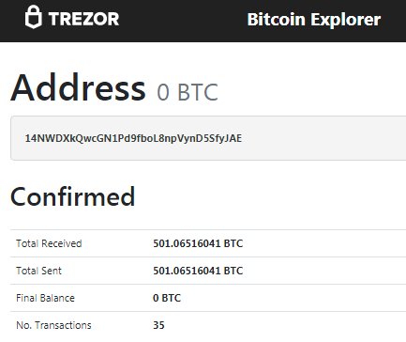
Task: Click the Final Balance value 0 BTC
Action: pyautogui.click(x=167, y=298)
